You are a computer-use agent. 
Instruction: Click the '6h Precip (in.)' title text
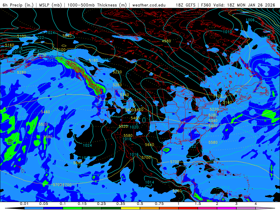coord(18,5)
